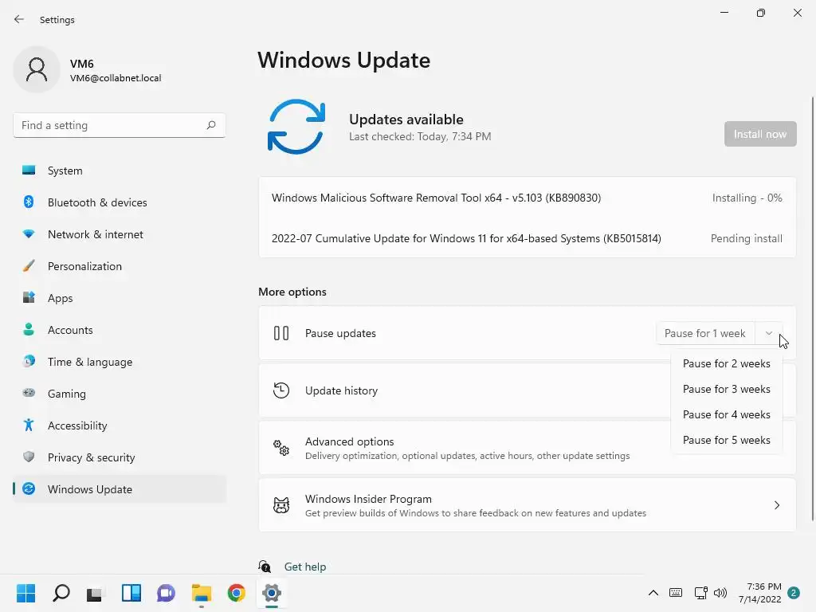Click the Privacy & security shield icon
This screenshot has width=816, height=612.
click(x=29, y=457)
